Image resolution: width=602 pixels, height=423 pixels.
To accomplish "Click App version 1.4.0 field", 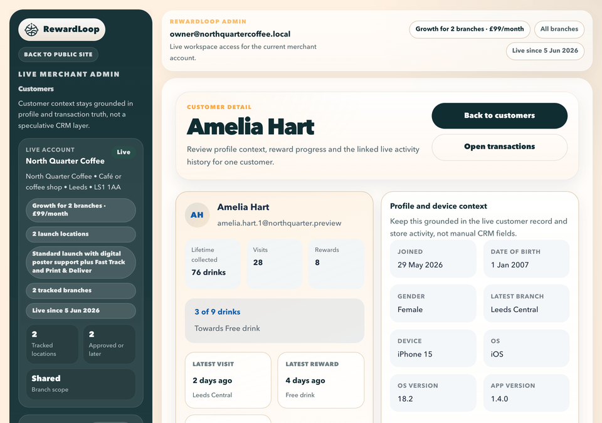I will (x=526, y=393).
